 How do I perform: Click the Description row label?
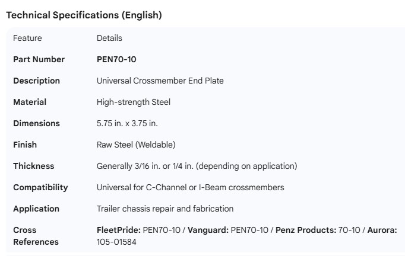36,81
